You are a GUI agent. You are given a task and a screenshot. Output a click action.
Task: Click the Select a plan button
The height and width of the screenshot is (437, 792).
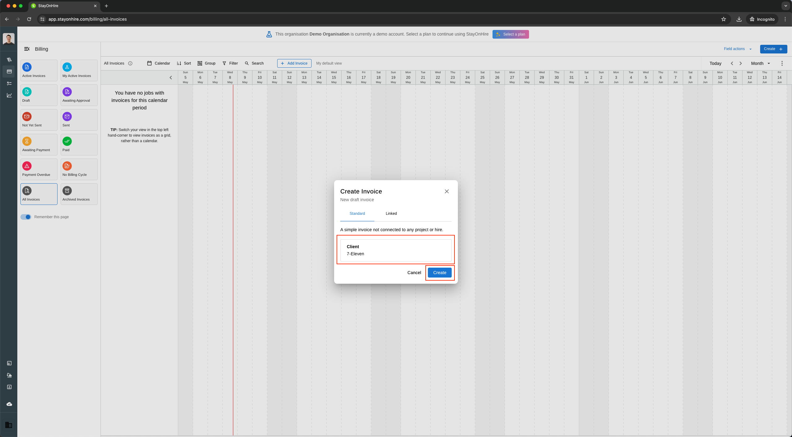510,34
